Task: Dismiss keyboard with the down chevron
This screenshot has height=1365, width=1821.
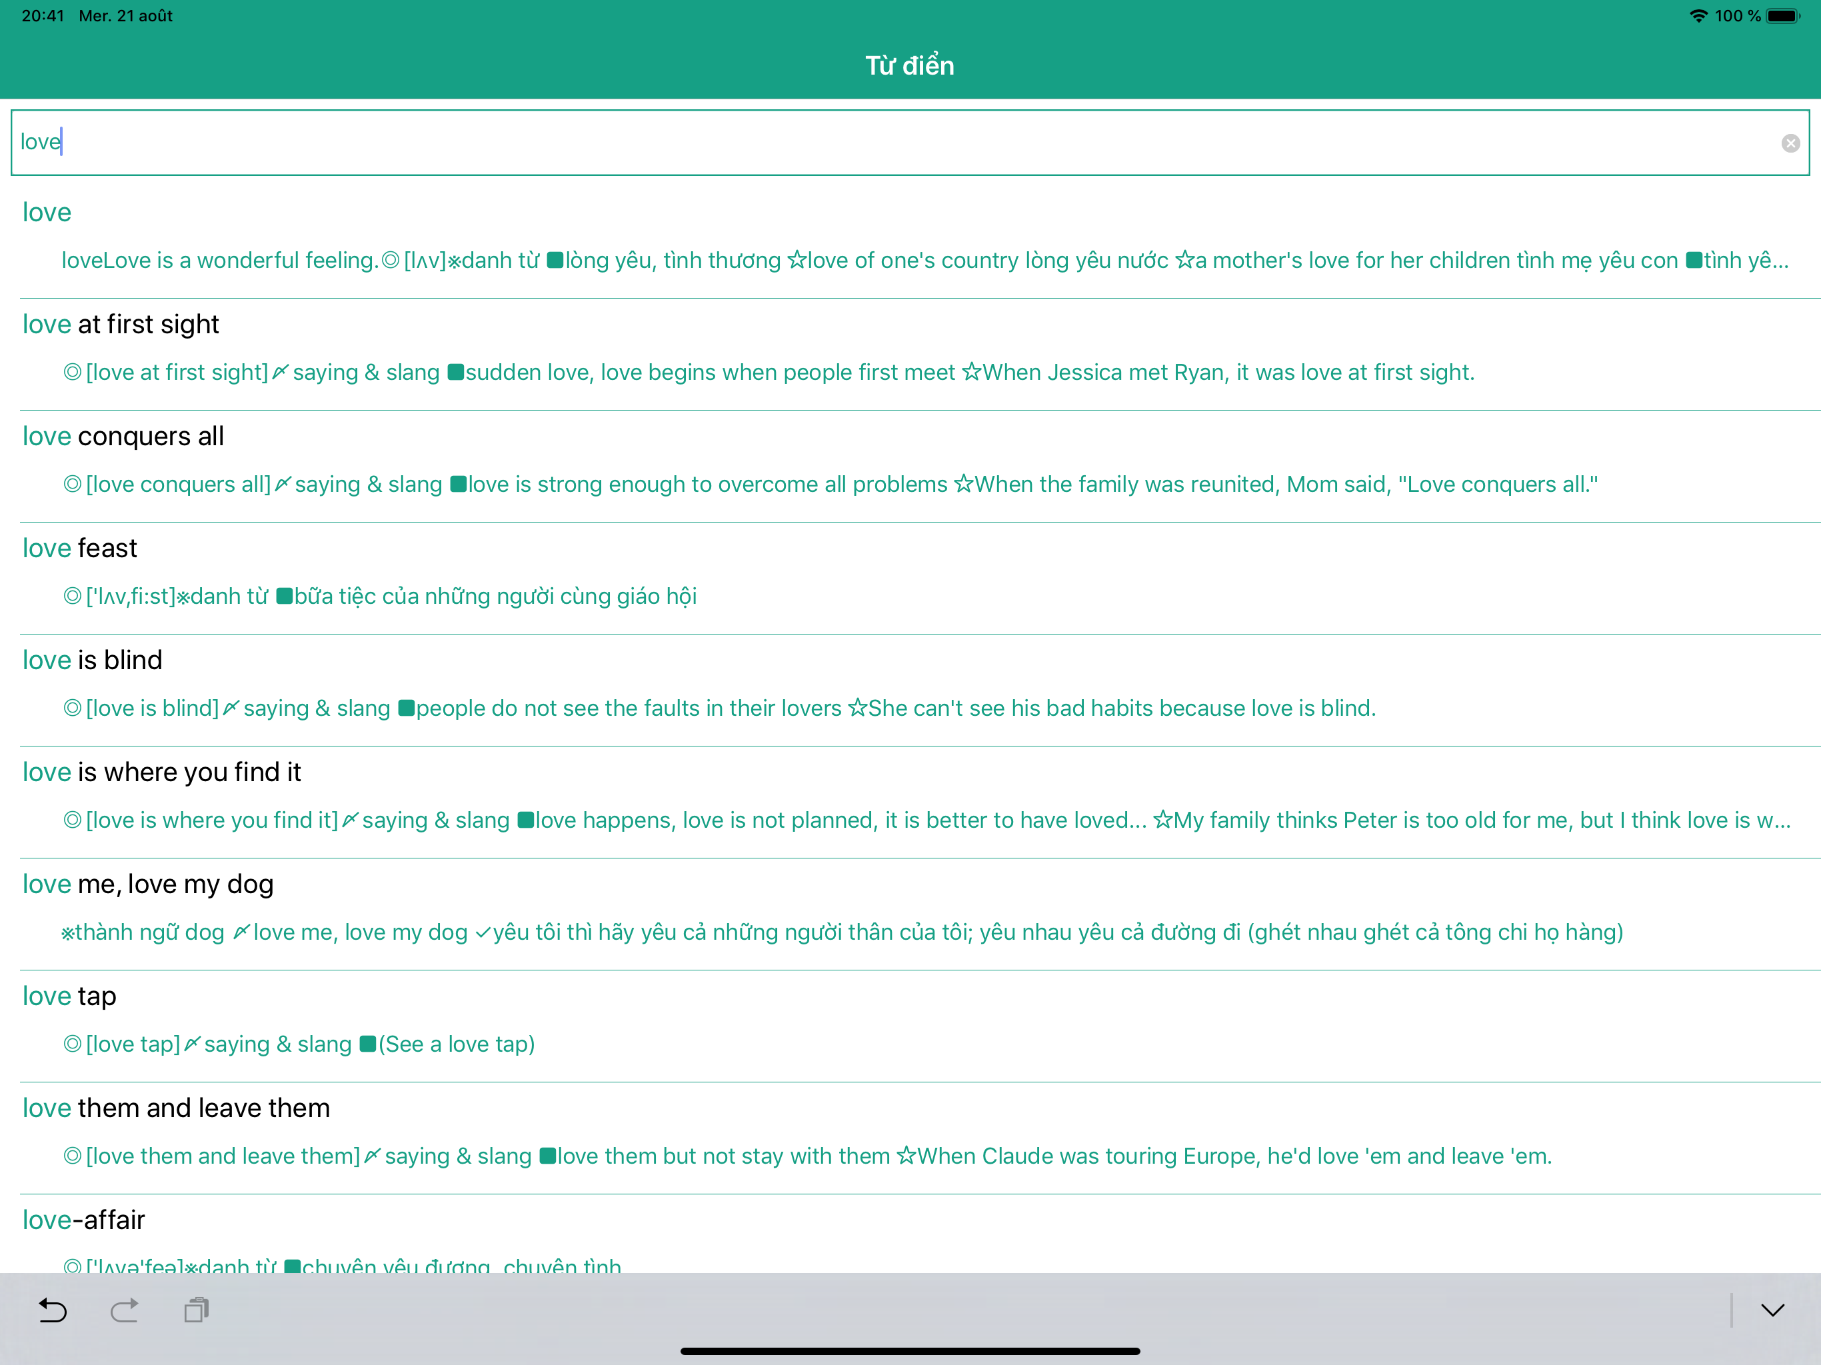Action: tap(1772, 1310)
